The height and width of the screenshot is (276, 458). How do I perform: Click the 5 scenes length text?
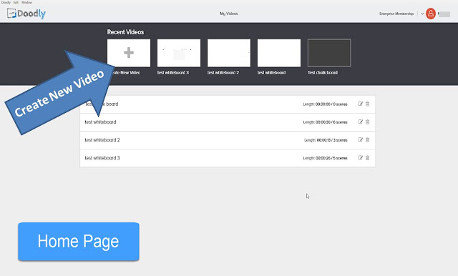click(x=325, y=158)
